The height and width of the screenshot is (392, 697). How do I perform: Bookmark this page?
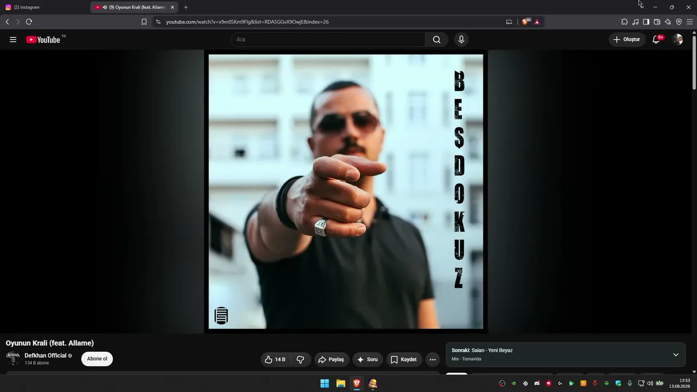(x=144, y=22)
